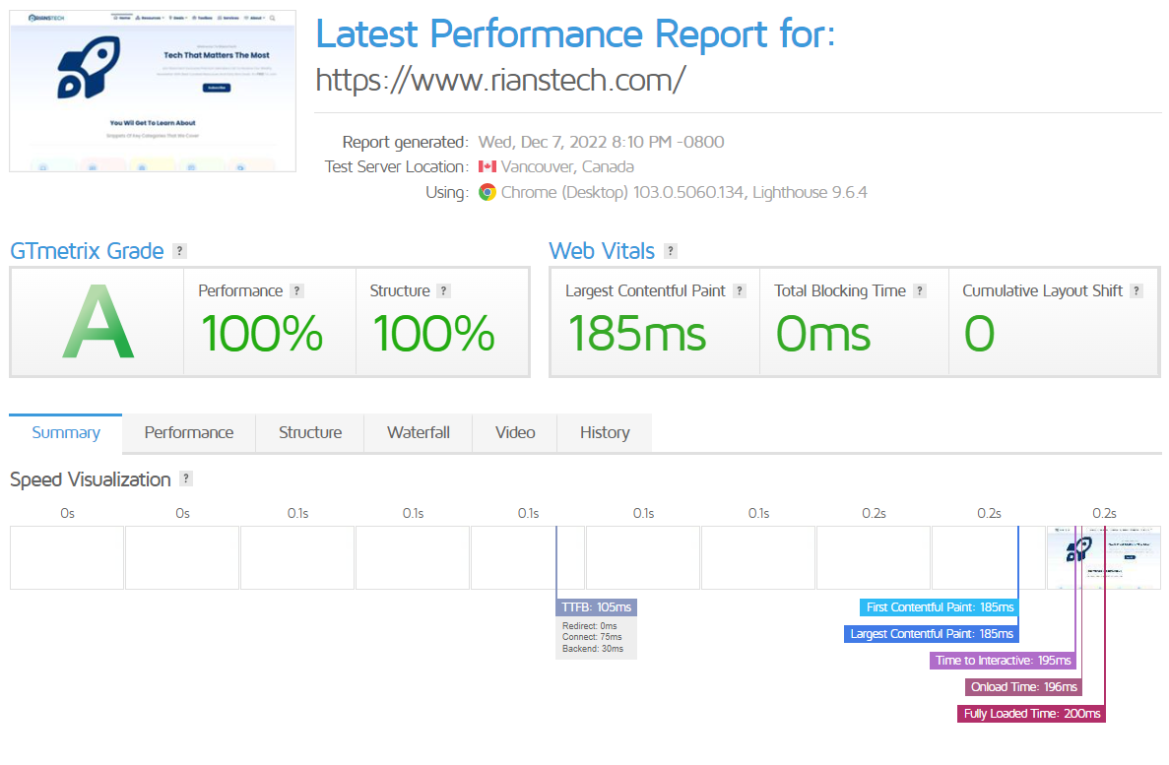
Task: Click the Cumulative Layout Shift 0 value
Action: click(980, 334)
